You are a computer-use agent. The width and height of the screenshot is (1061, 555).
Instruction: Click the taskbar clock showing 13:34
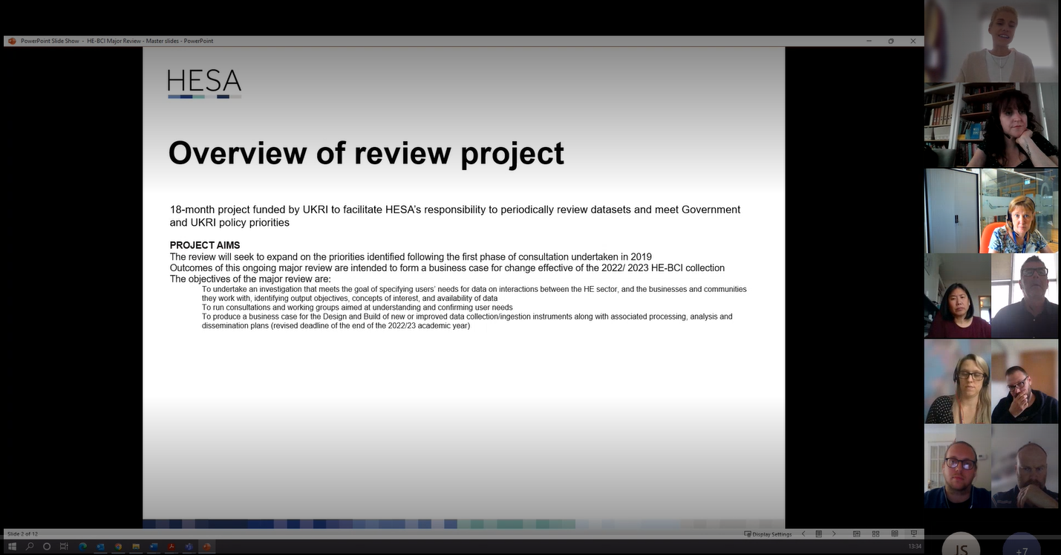click(x=914, y=547)
